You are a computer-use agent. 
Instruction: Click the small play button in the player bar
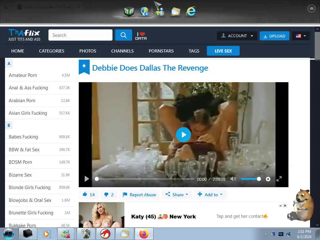(87, 179)
